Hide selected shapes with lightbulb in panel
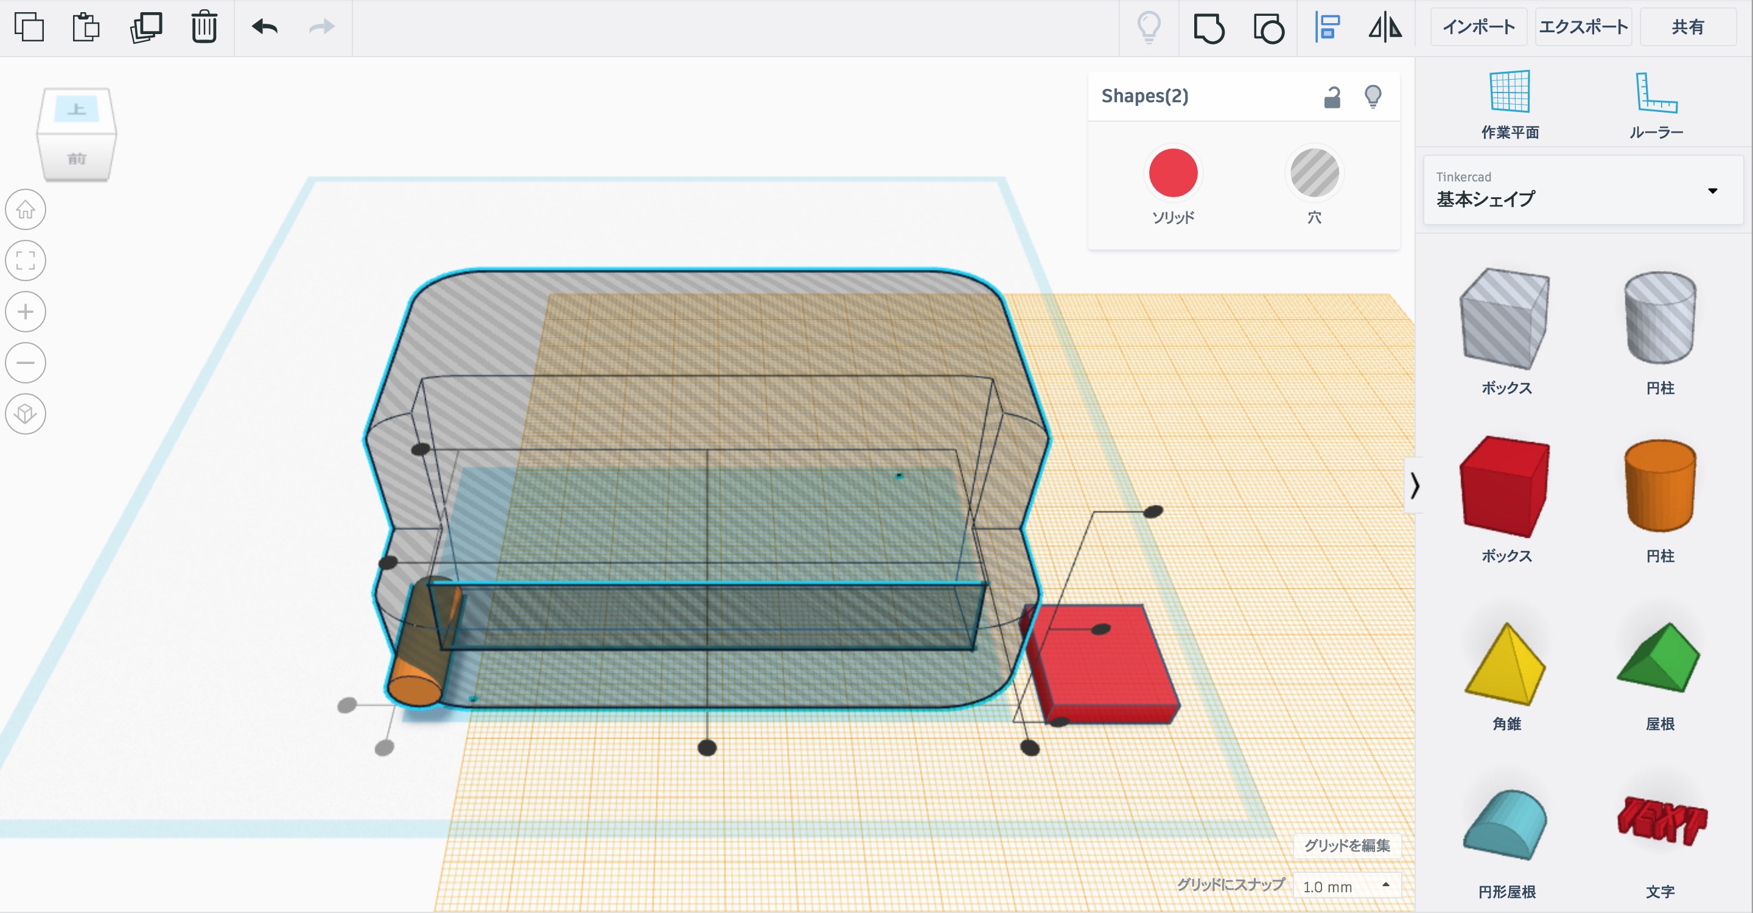The width and height of the screenshot is (1753, 913). point(1373,97)
